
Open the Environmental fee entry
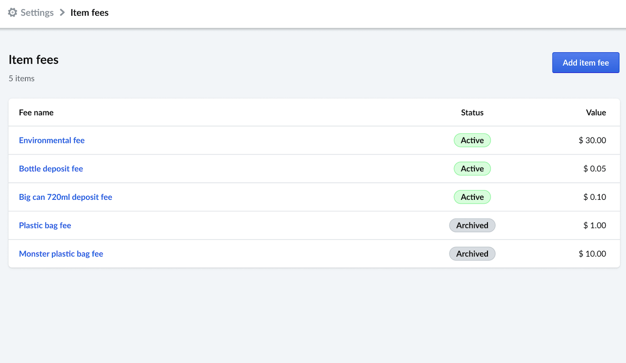[51, 140]
